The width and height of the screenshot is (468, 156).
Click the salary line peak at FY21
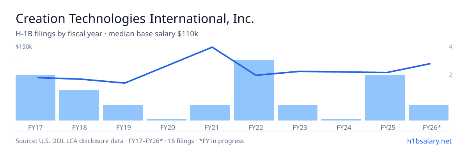click(x=212, y=47)
